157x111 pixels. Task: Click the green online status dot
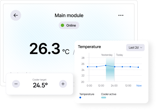coord(62,25)
